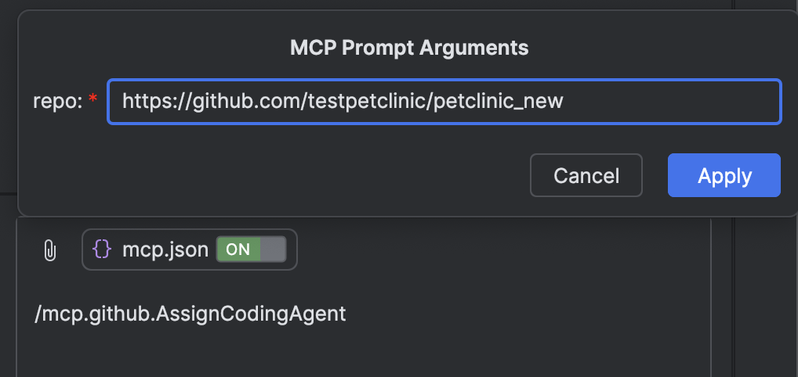
Task: Click the /mcp.github.AssignCodingAgent command text
Action: click(190, 314)
